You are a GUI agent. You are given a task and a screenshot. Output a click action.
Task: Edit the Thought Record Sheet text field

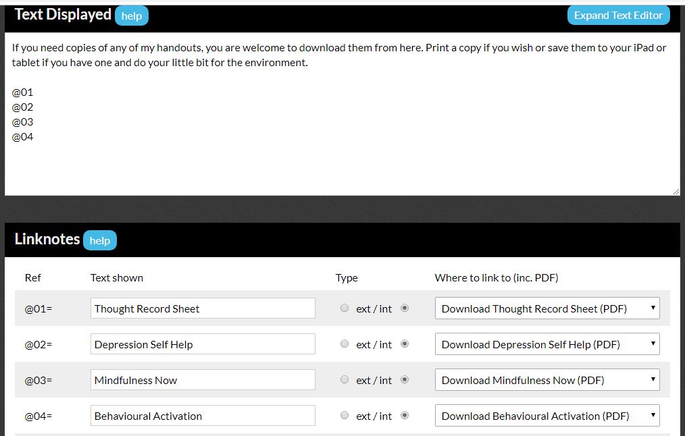pyautogui.click(x=203, y=308)
